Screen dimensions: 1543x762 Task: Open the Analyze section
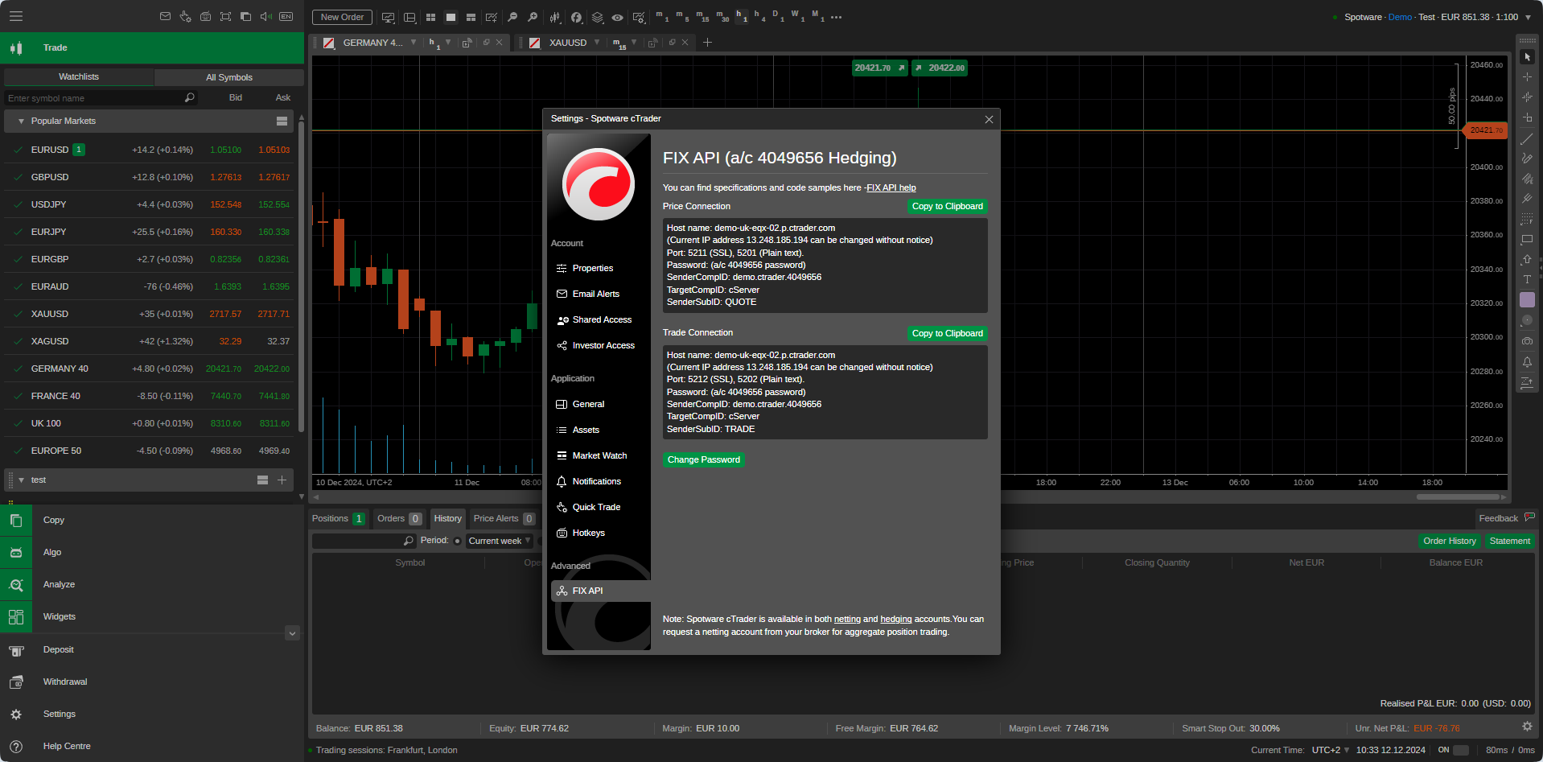(153, 584)
